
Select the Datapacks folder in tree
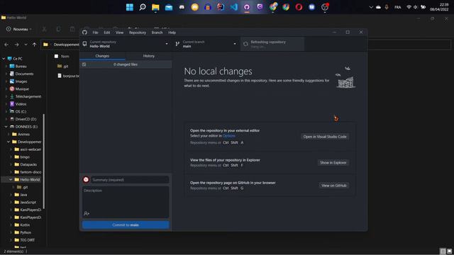coord(28,164)
